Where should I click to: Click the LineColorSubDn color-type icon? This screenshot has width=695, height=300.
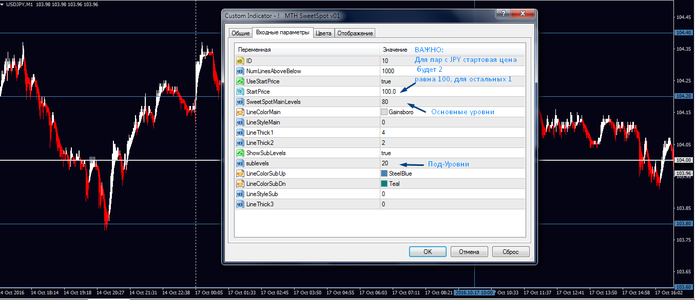pos(240,184)
